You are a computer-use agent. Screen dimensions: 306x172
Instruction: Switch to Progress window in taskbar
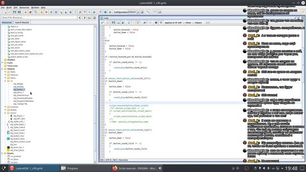85,168
